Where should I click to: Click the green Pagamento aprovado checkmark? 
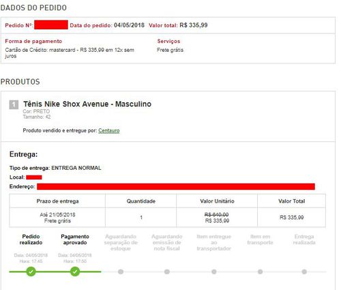(75, 272)
